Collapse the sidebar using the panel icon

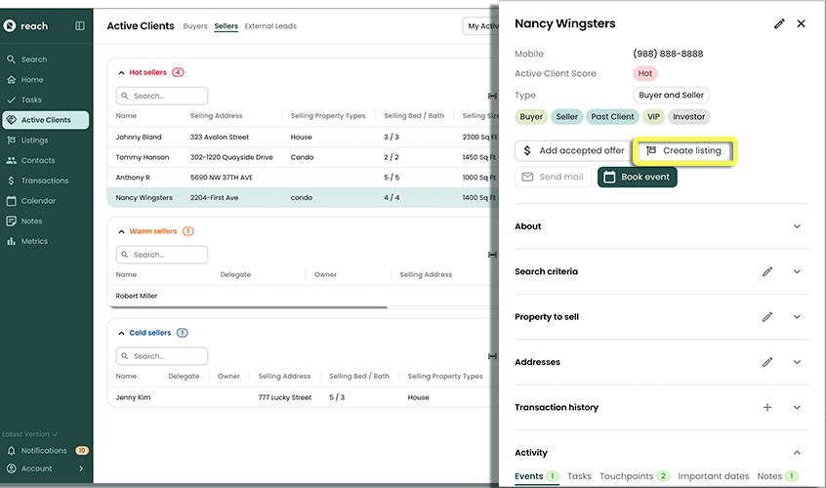coord(80,25)
